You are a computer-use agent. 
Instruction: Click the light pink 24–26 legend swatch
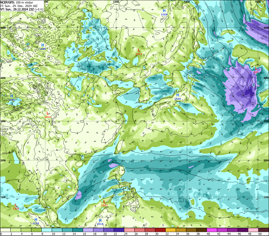pos(129,230)
